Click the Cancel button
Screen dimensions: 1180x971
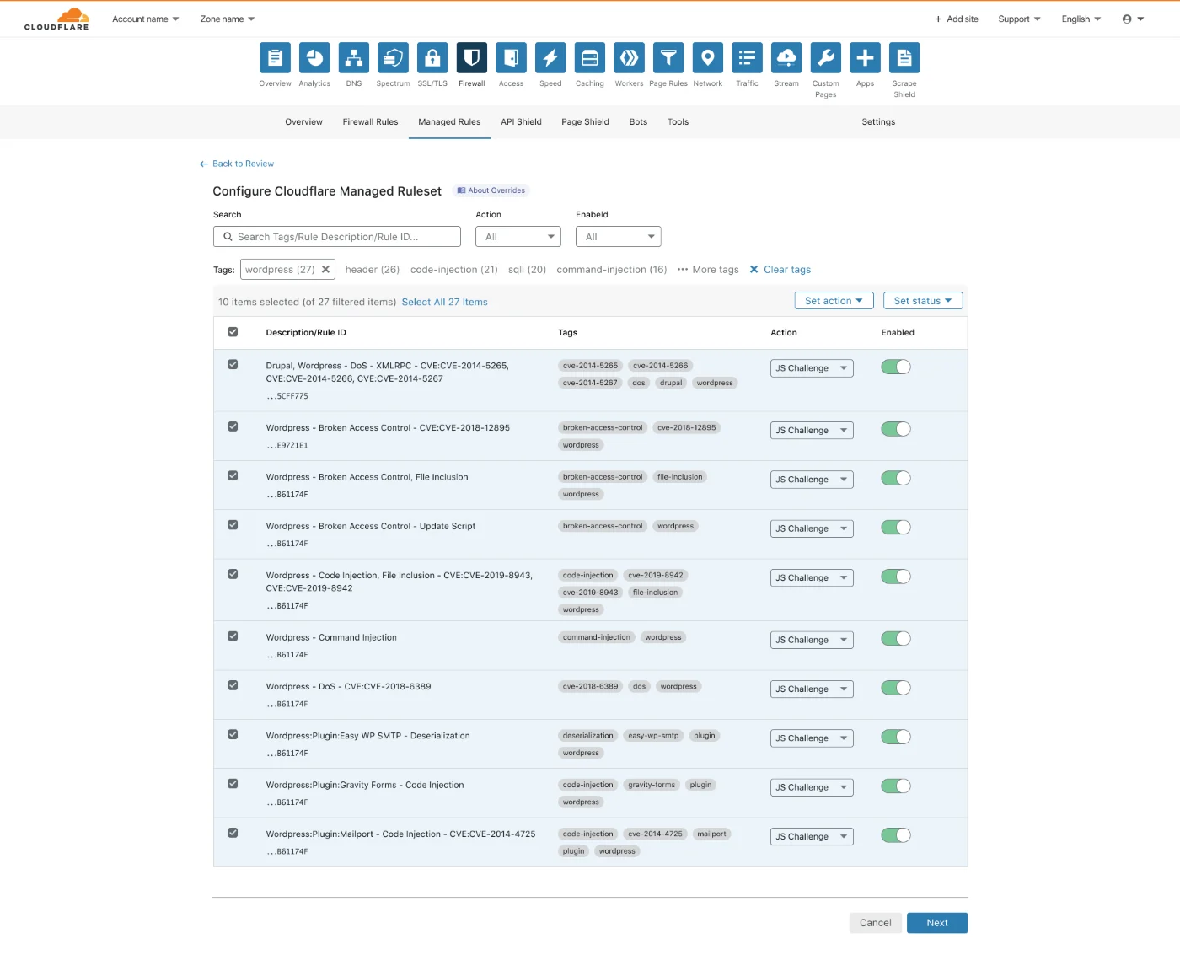point(875,923)
